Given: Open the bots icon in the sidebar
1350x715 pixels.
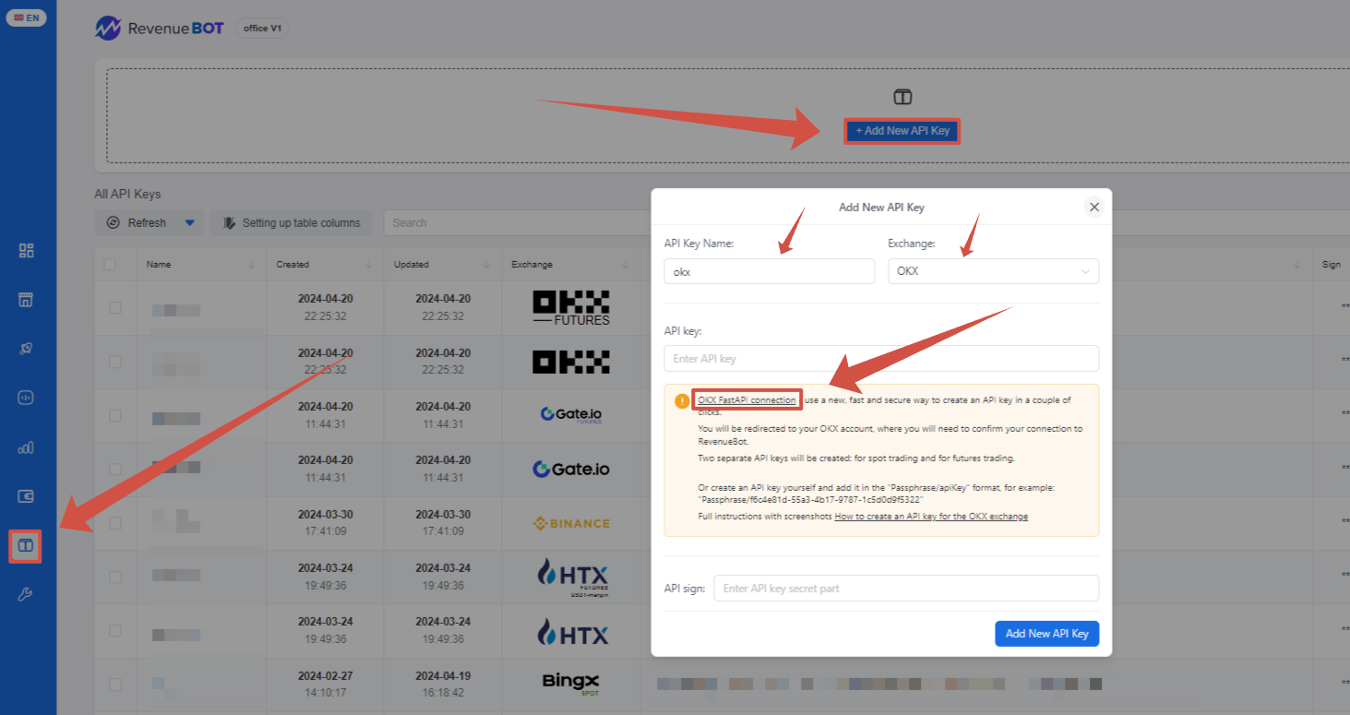Looking at the screenshot, I should pyautogui.click(x=26, y=398).
